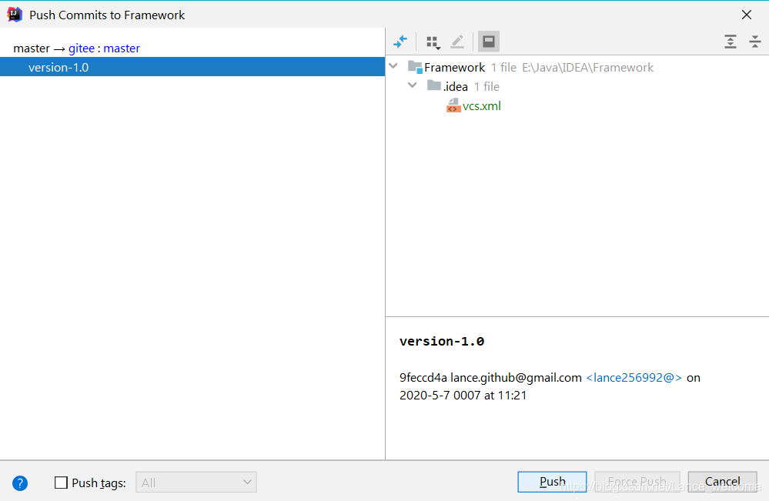The image size is (769, 501).
Task: Open the Push tags All combo box
Action: [196, 483]
